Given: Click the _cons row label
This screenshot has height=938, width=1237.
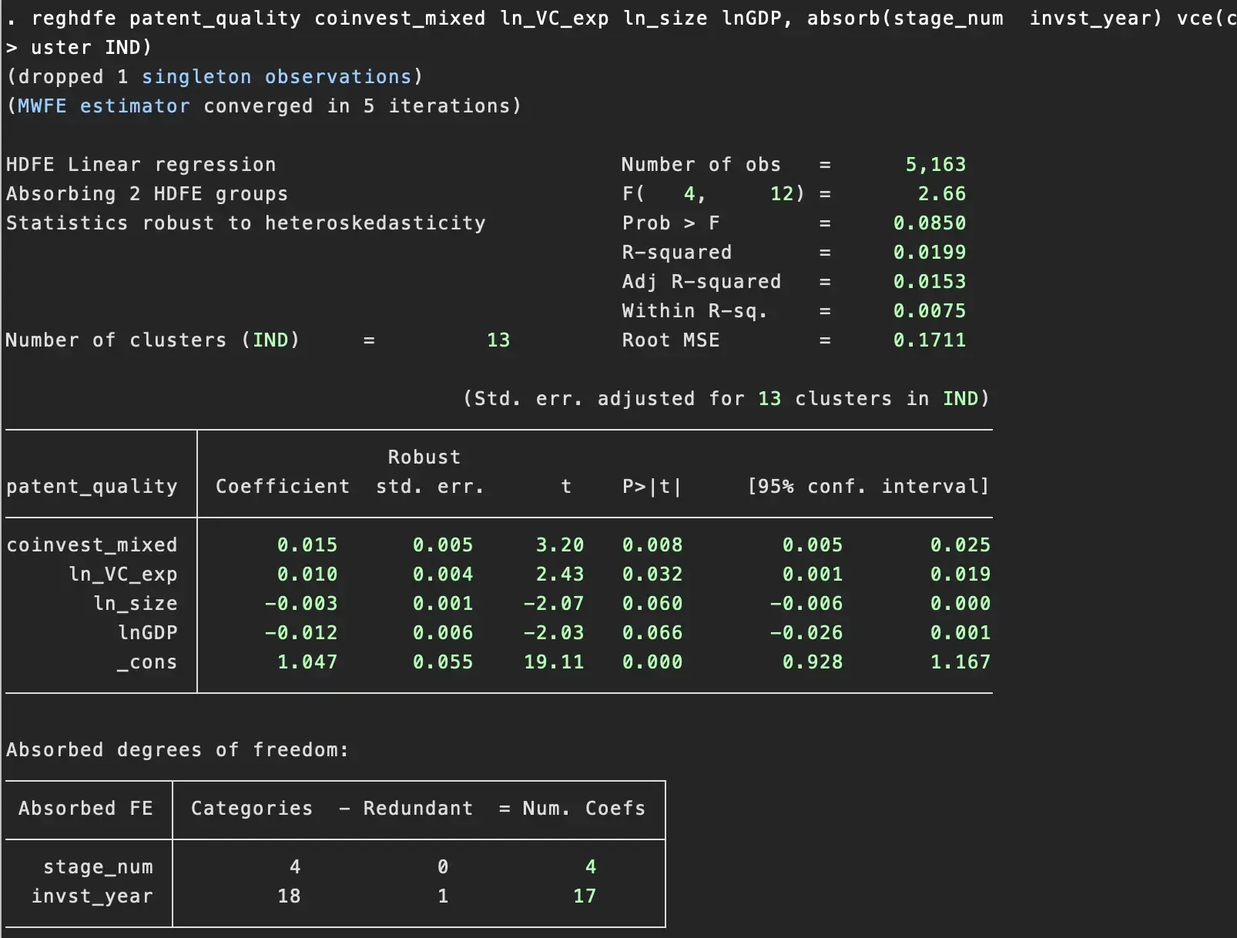Looking at the screenshot, I should (x=146, y=662).
